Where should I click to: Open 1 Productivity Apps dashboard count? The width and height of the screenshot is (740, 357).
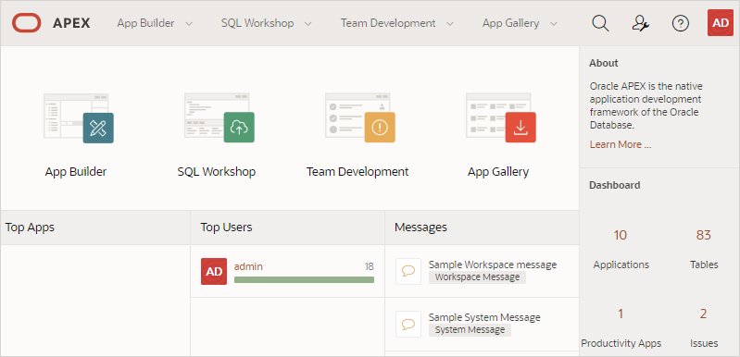(x=621, y=314)
